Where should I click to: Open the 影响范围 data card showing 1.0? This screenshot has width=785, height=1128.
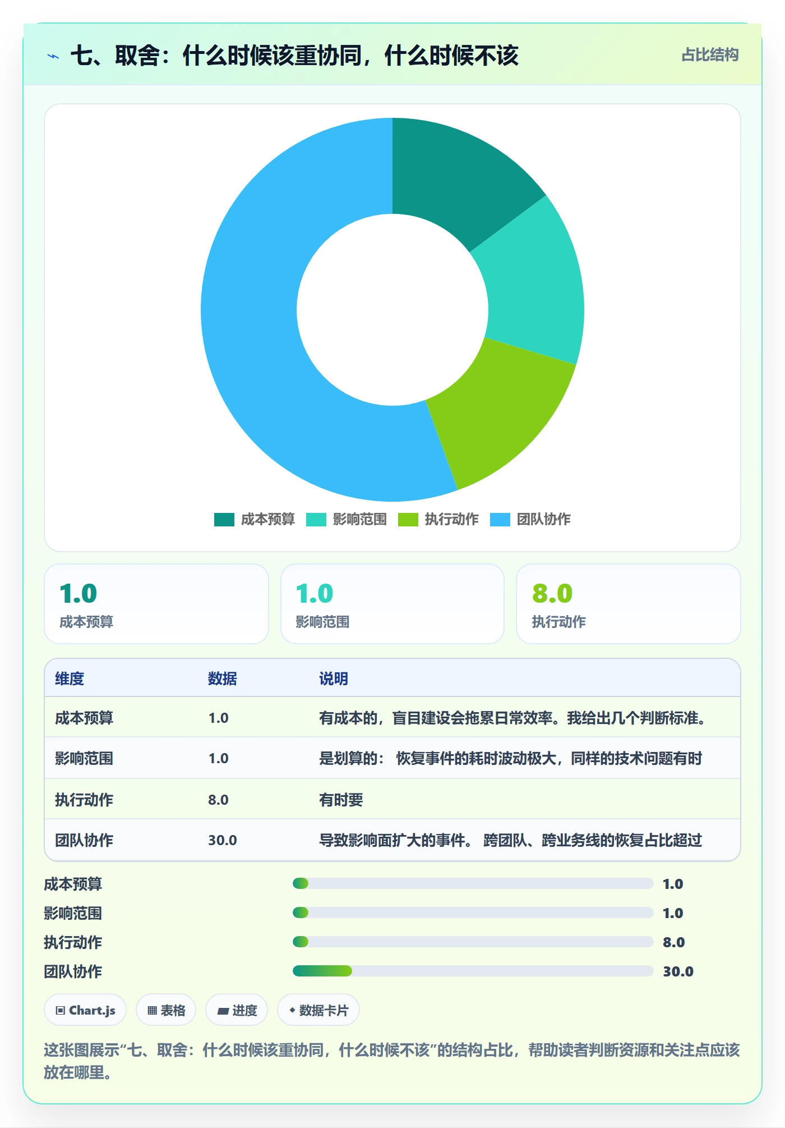point(392,604)
